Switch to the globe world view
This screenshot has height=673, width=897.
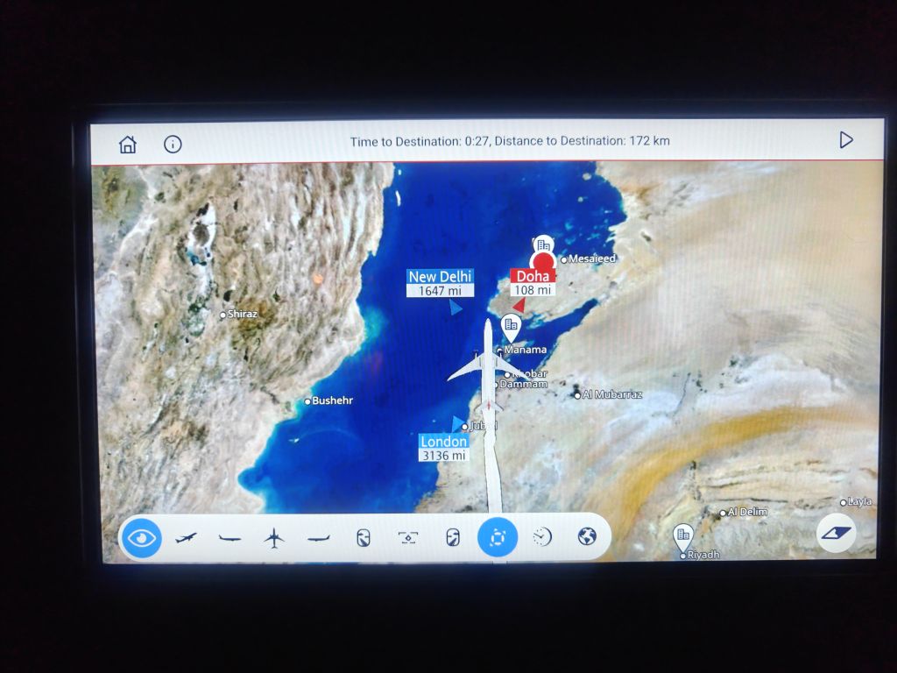(x=587, y=536)
